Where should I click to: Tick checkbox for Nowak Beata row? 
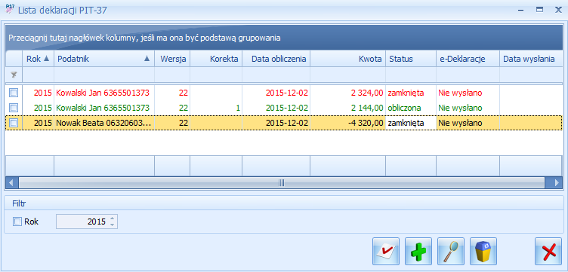point(14,123)
